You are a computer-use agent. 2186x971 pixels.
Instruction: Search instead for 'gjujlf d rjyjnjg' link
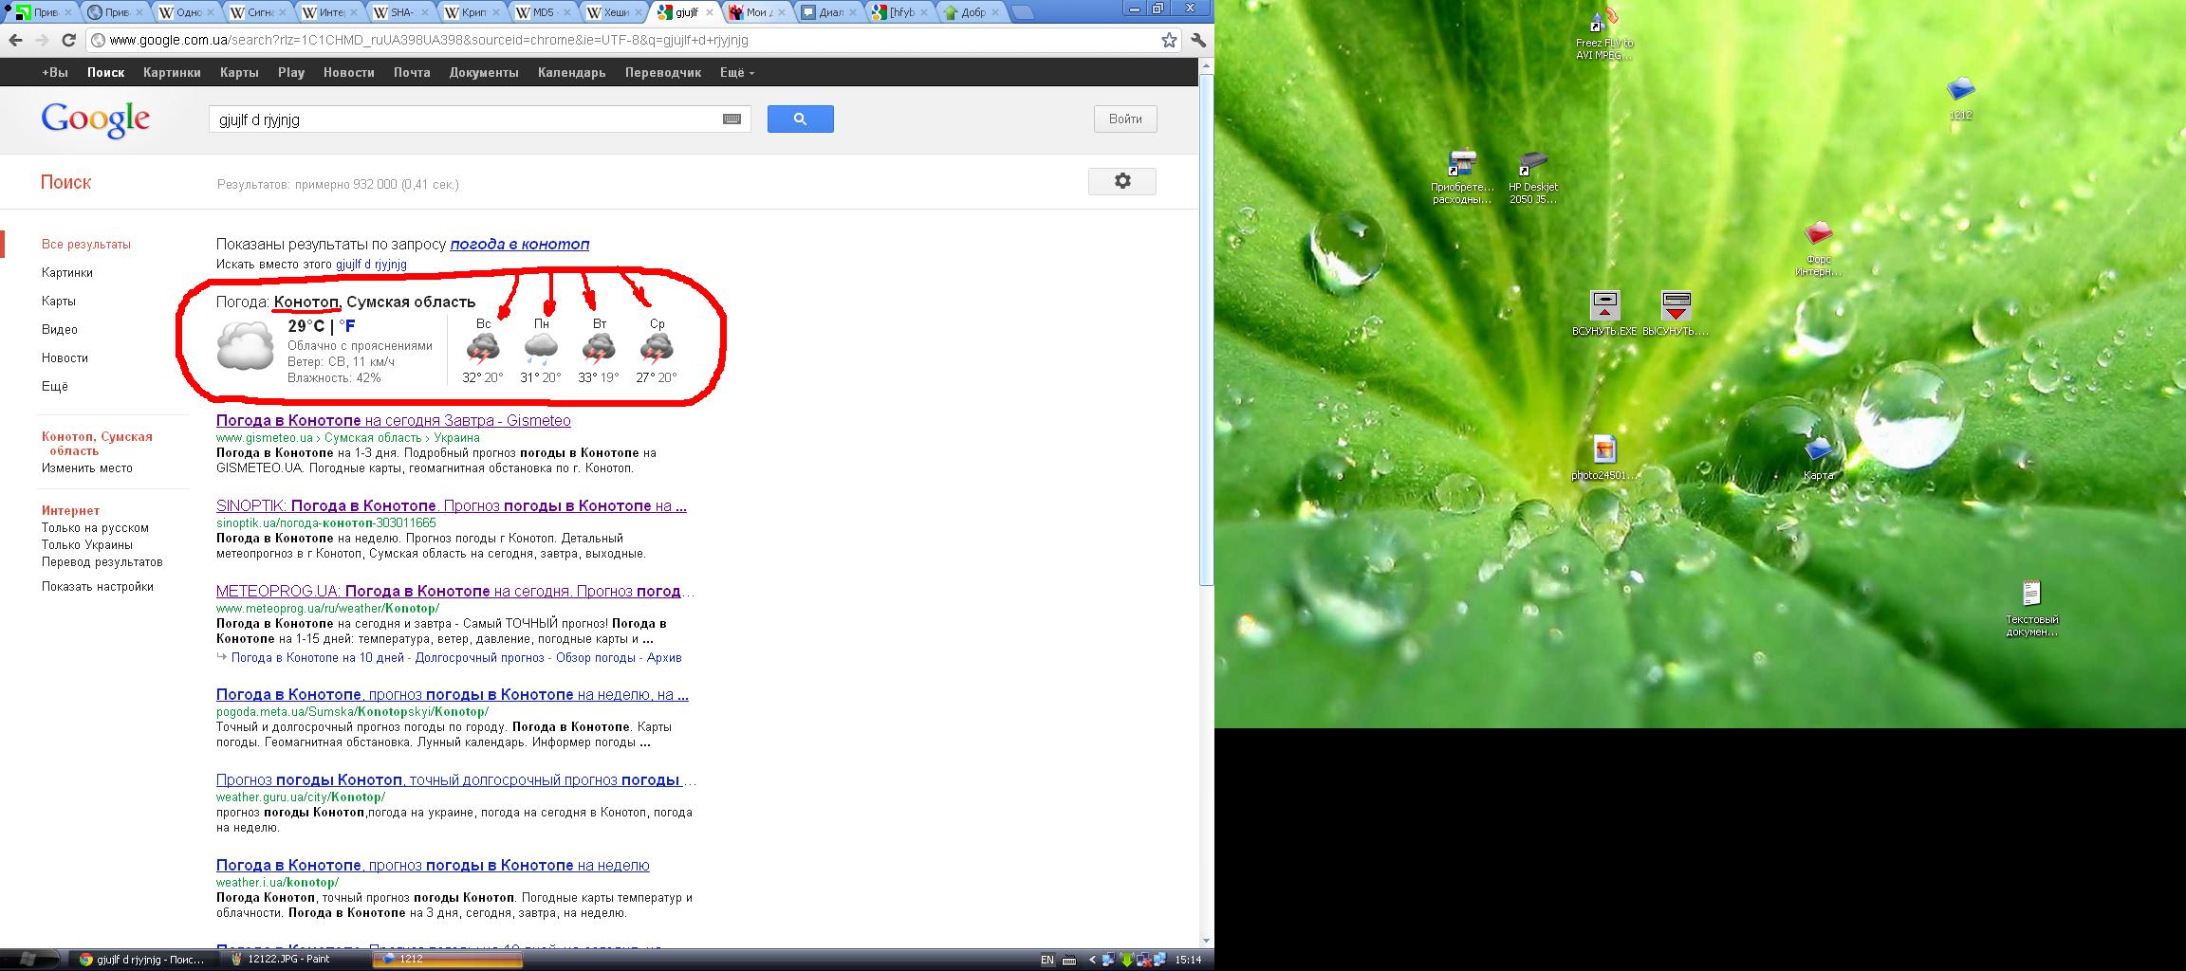pyautogui.click(x=371, y=265)
